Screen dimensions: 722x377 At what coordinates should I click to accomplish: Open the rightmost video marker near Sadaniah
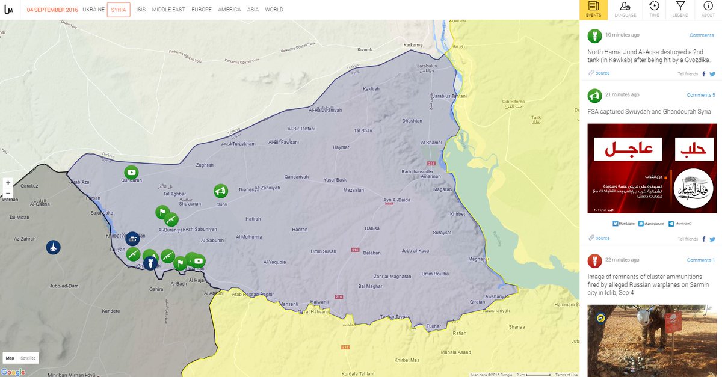(199, 261)
